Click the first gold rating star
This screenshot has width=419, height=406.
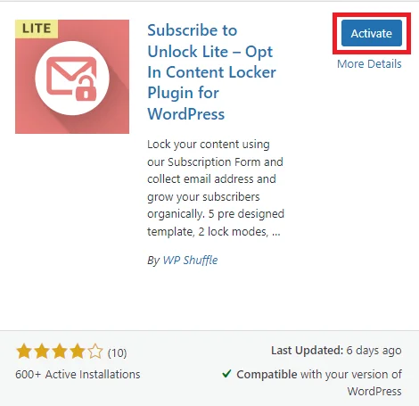(24, 352)
